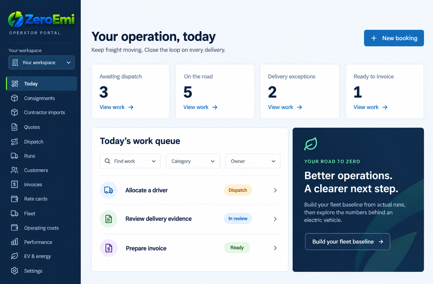Expand the Review delivery evidence row chevron
The height and width of the screenshot is (284, 433).
(275, 219)
